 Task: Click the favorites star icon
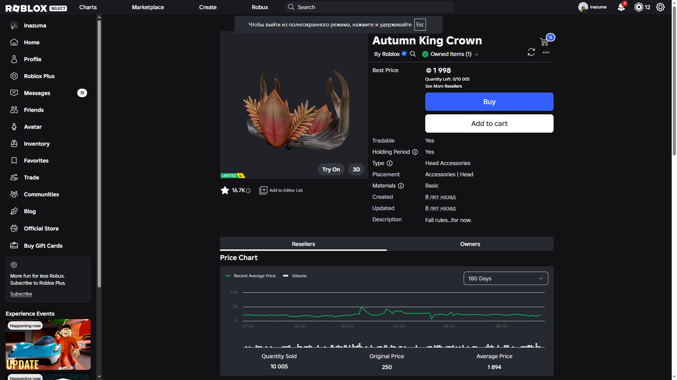225,190
